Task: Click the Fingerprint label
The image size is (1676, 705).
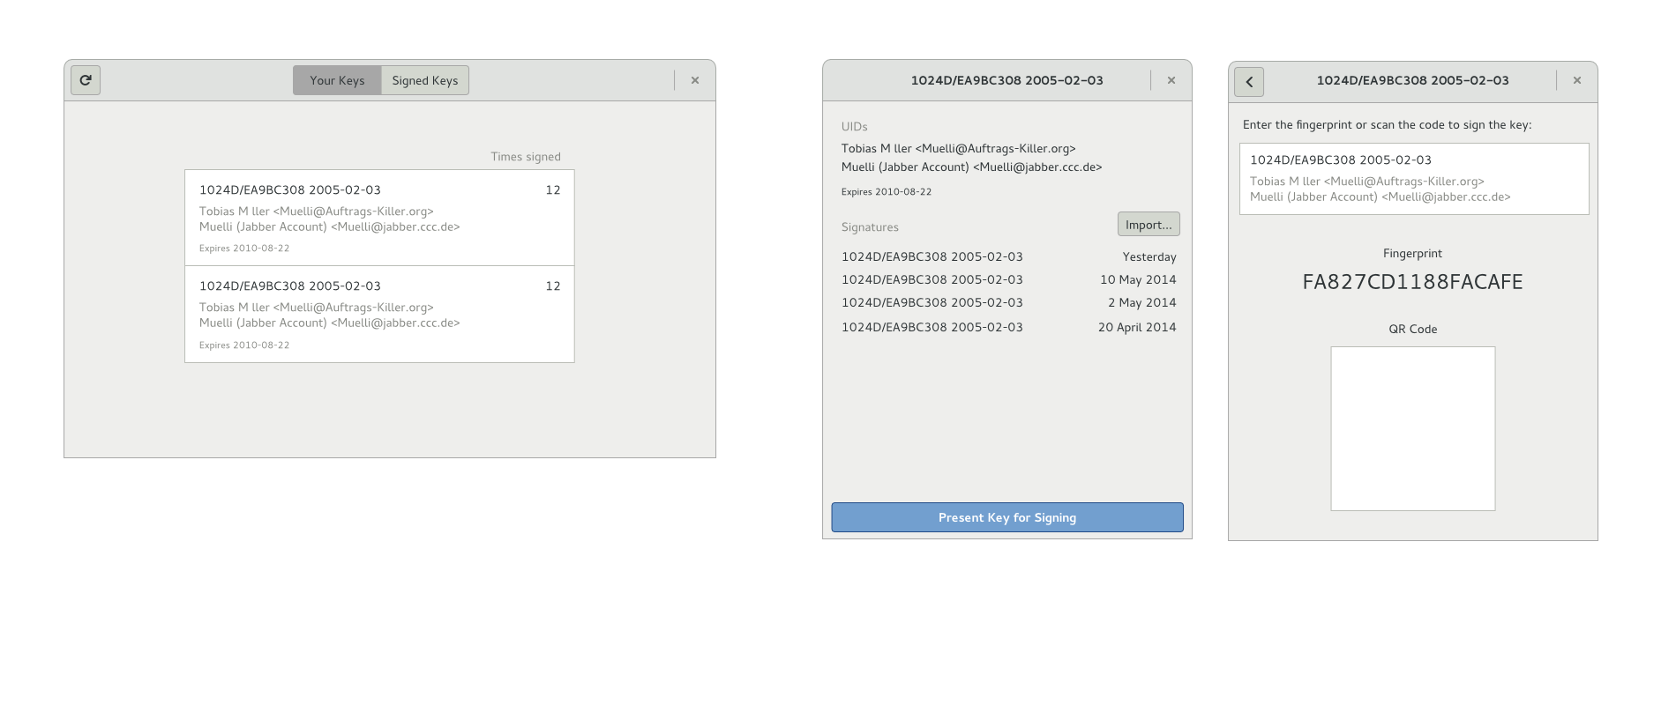Action: click(x=1413, y=254)
